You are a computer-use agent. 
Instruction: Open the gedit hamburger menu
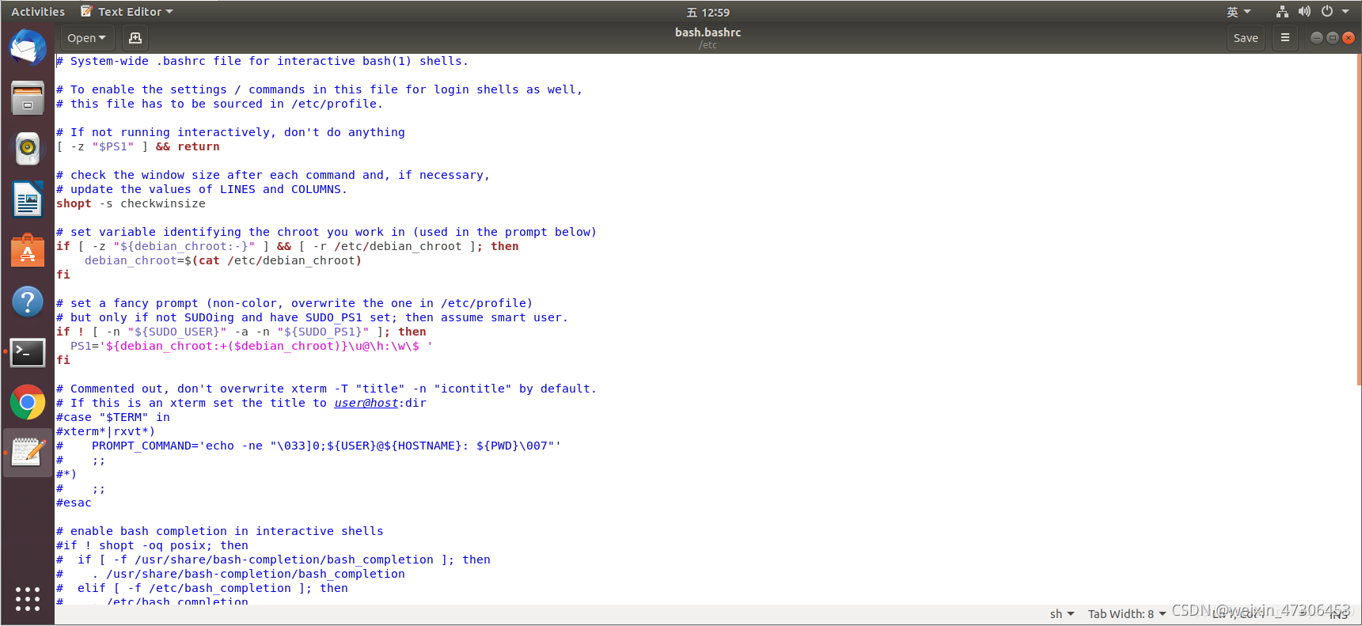1285,38
